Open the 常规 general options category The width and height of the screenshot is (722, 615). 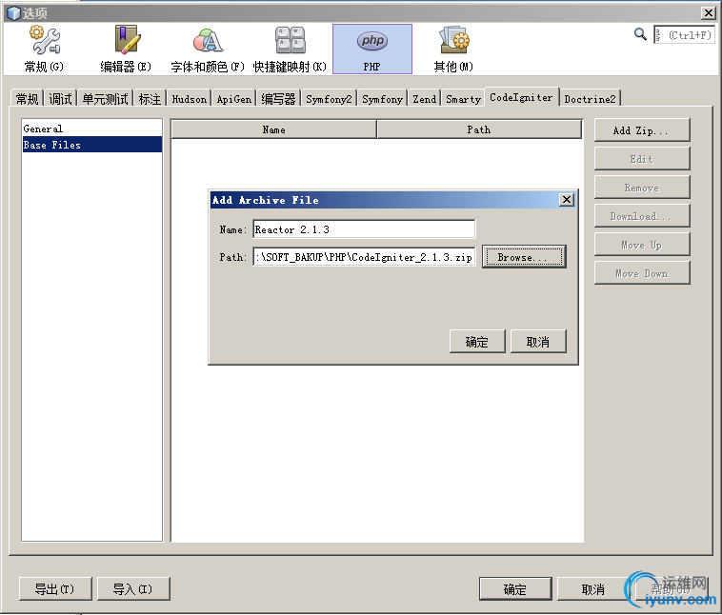[44, 49]
